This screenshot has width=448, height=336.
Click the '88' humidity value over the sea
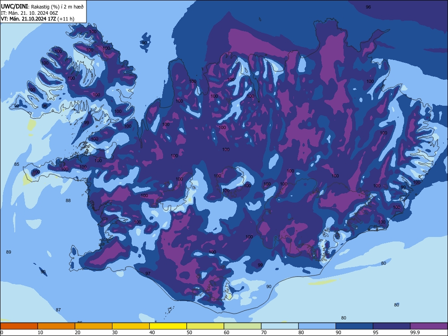68,201
